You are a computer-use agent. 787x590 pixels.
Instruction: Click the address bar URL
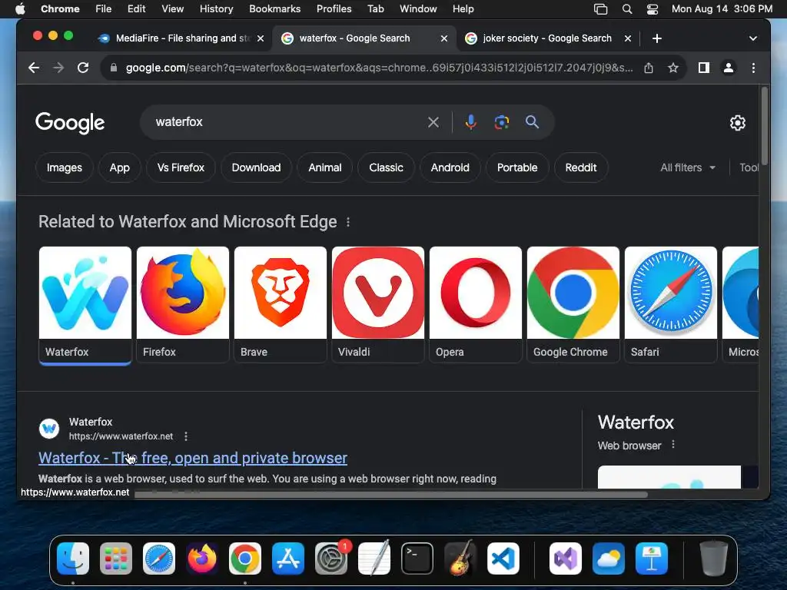pyautogui.click(x=379, y=68)
